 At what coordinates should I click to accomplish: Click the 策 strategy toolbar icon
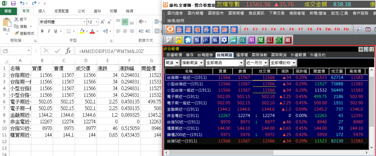click(215, 29)
